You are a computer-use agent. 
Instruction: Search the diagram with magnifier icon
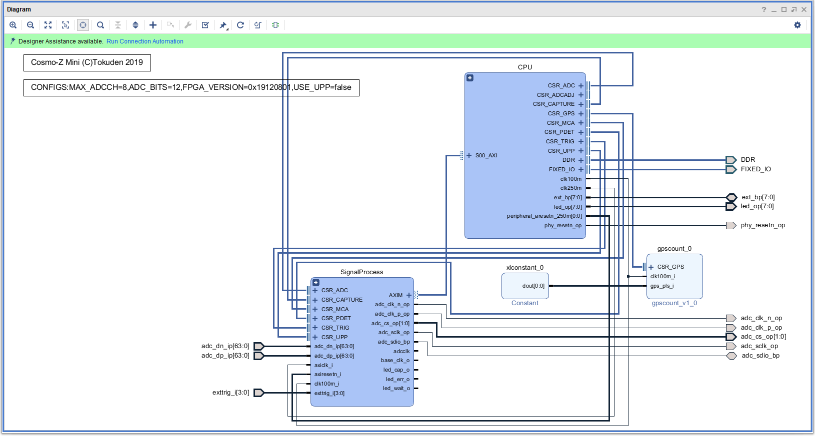pyautogui.click(x=100, y=25)
